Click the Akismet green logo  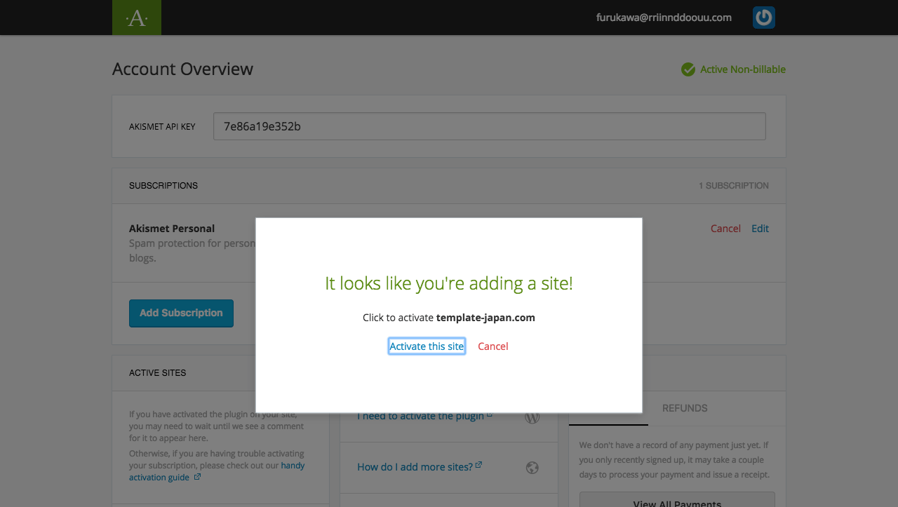(137, 18)
